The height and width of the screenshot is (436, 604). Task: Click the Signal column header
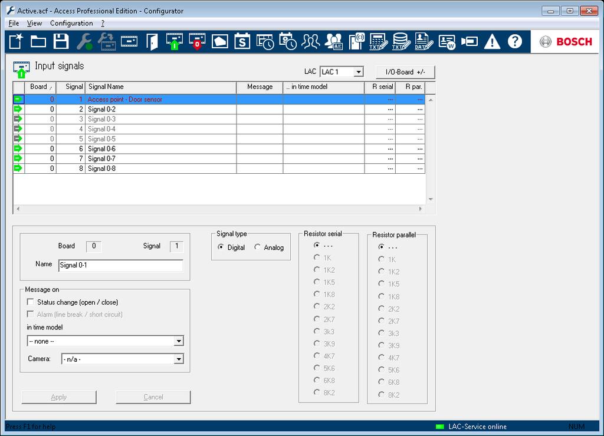coord(71,87)
